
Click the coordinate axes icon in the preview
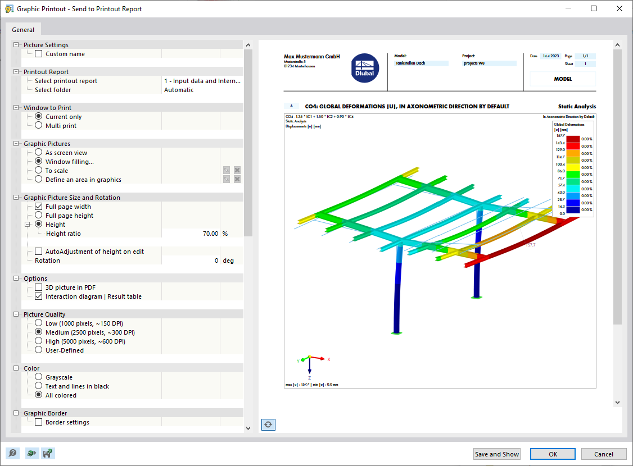[313, 367]
